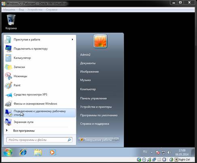Image resolution: width=197 pixels, height=163 pixels.
Task: Open the Recycle Bin (Корзина) desktop icon
Action: click(11, 22)
